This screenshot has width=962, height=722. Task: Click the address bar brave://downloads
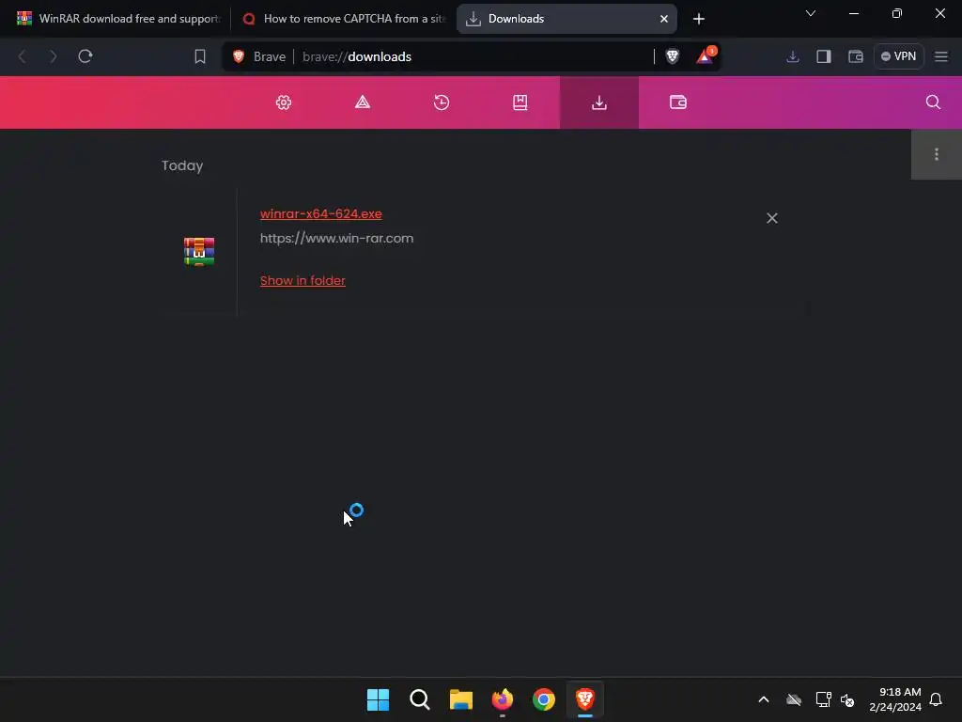coord(473,56)
